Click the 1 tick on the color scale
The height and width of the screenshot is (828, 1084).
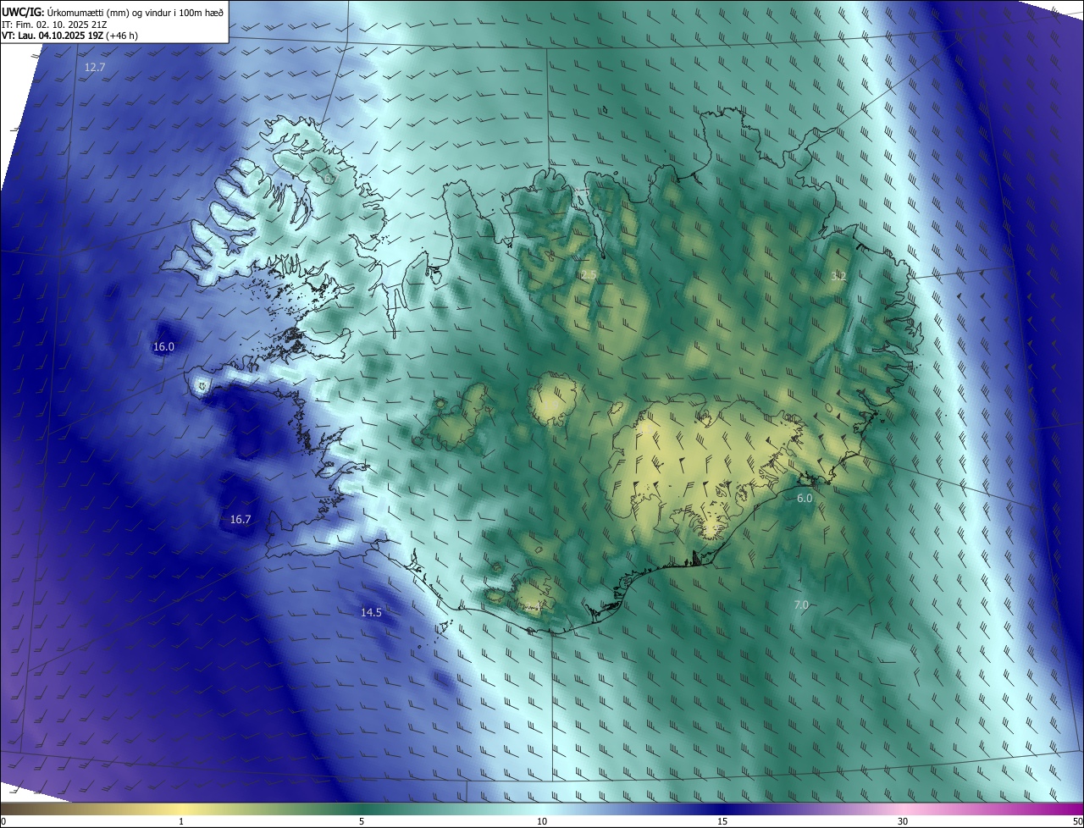click(181, 822)
